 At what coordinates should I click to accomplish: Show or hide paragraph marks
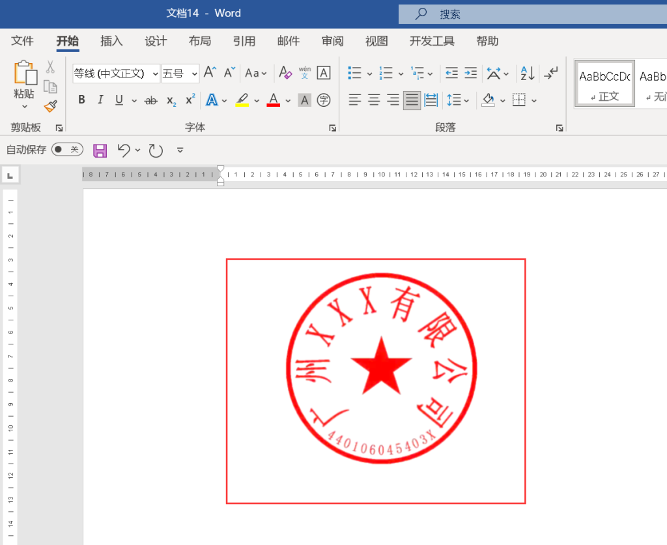click(551, 73)
